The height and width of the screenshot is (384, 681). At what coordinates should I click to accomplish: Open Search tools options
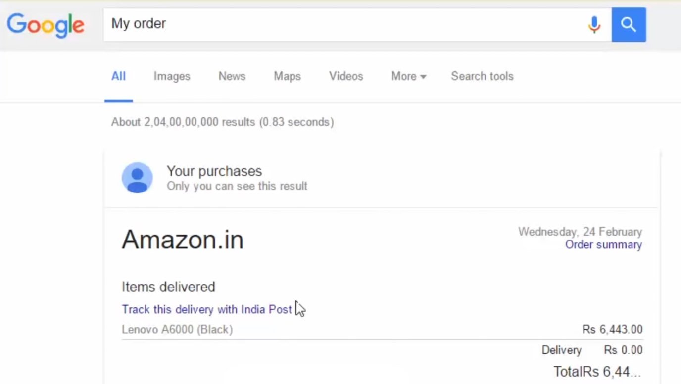pos(482,76)
